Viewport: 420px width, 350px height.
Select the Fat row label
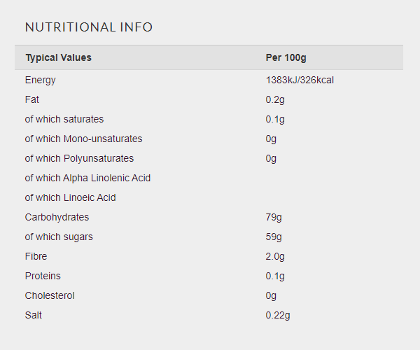coord(32,99)
